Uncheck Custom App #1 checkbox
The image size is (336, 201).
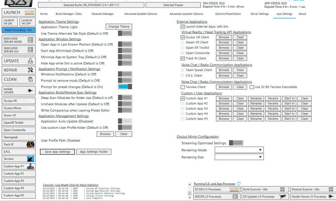pos(182,98)
